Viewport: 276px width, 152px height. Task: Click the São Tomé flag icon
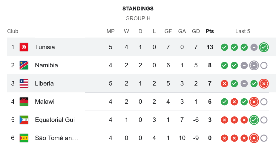[24, 138]
